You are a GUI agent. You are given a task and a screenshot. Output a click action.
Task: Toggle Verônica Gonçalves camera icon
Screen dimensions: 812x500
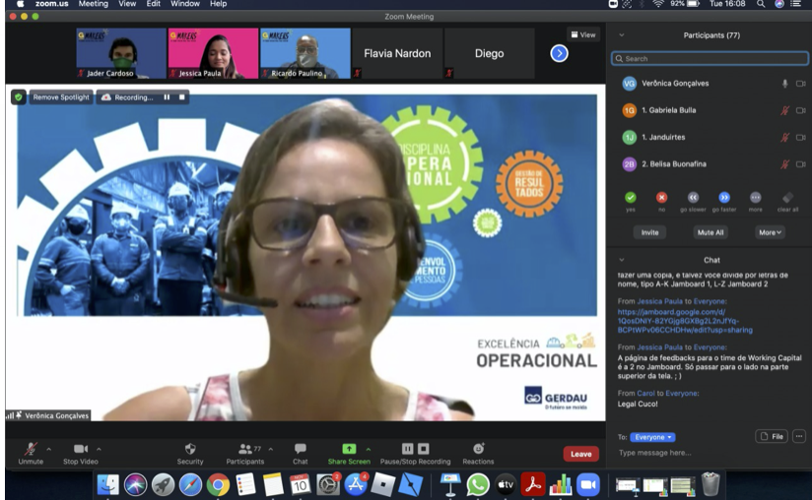click(800, 84)
